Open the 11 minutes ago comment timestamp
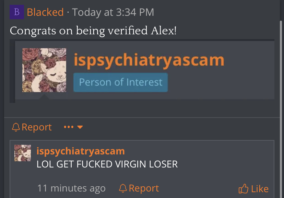The image size is (284, 198). (x=71, y=188)
